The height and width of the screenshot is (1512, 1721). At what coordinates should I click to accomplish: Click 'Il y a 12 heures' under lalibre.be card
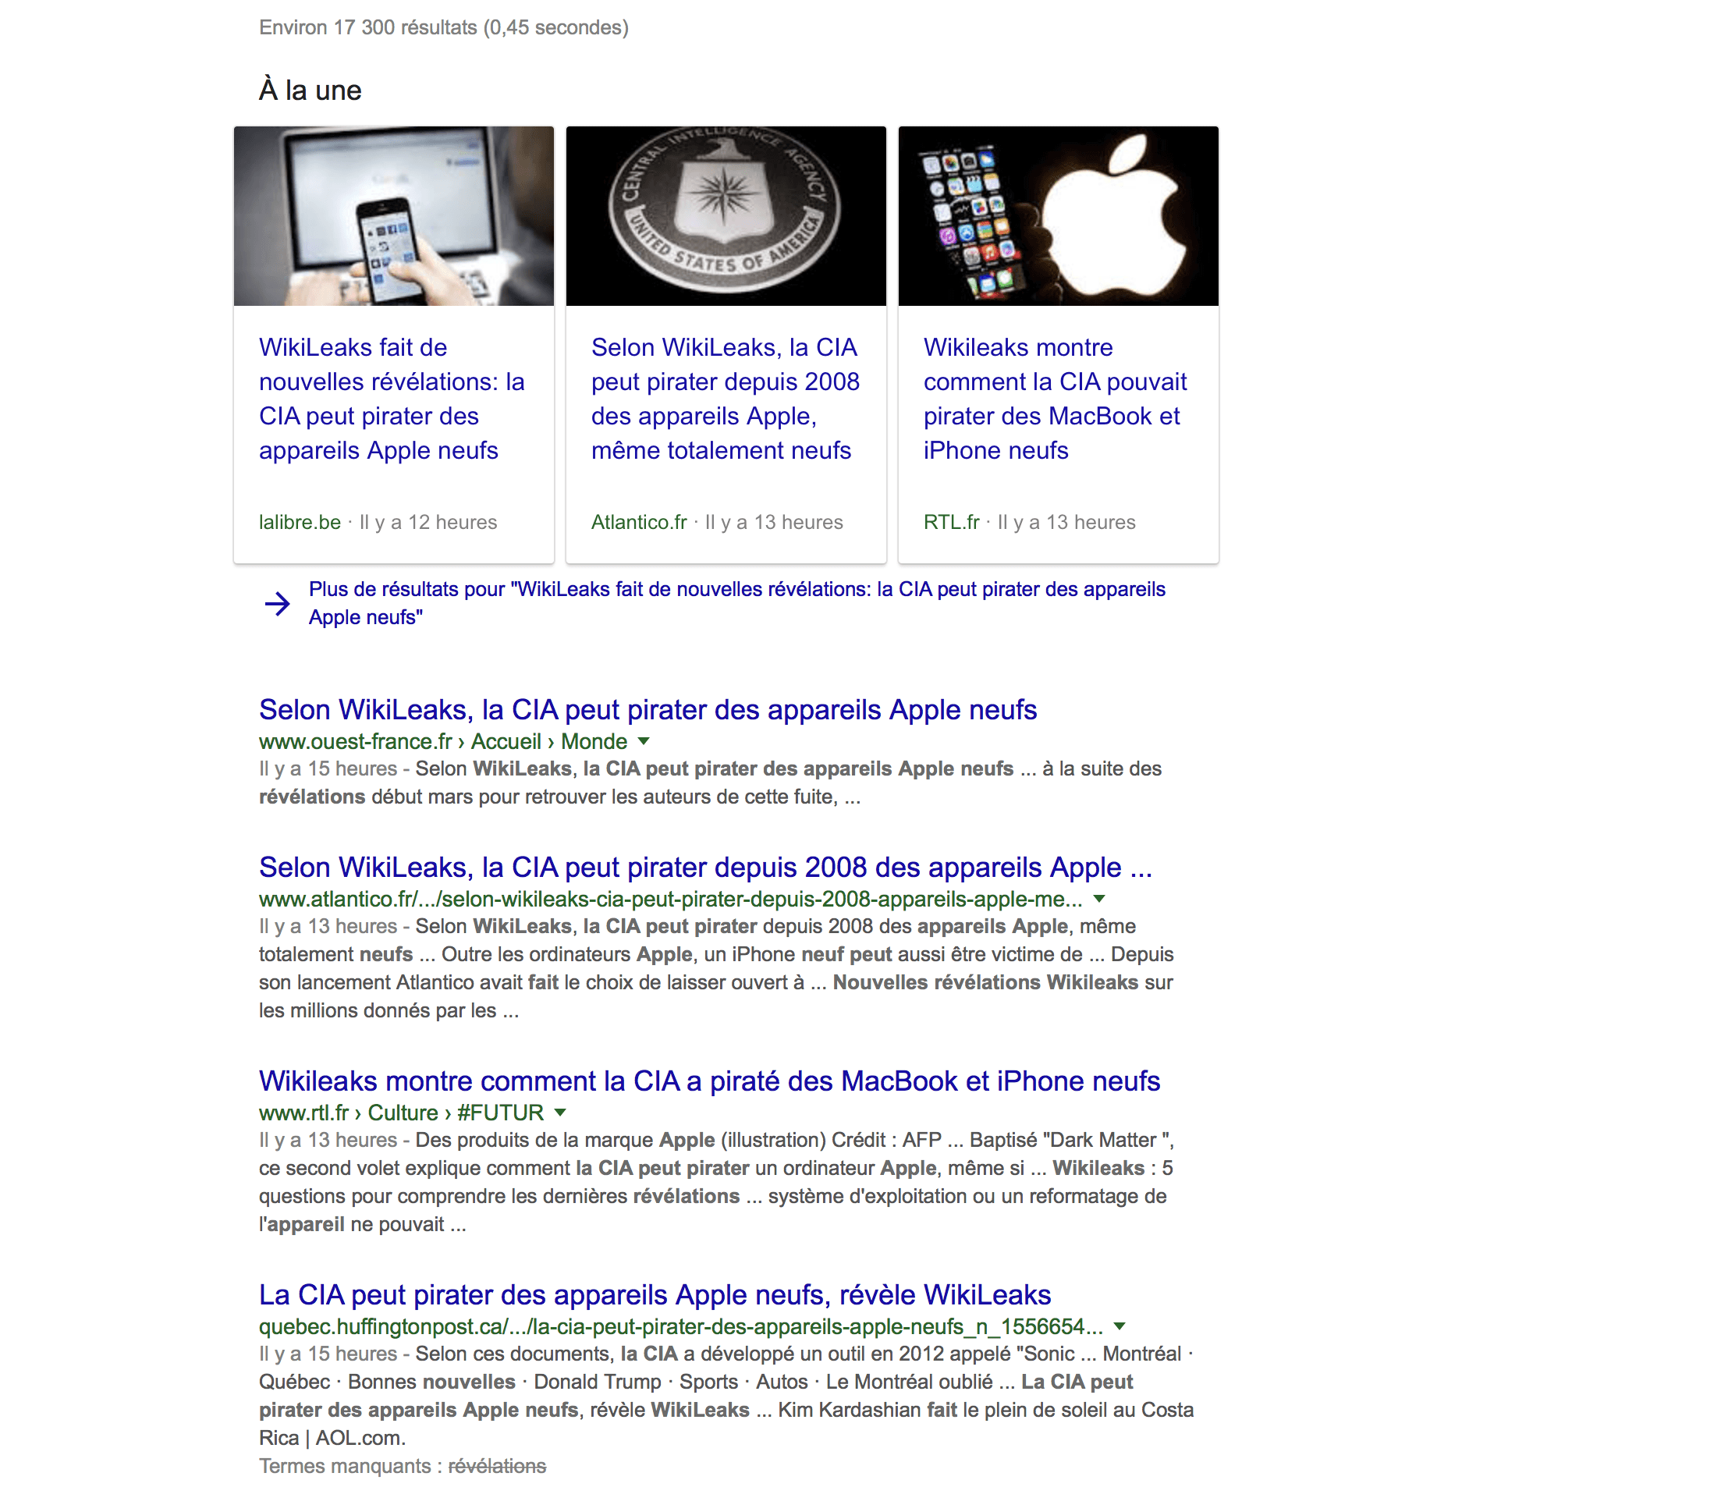(428, 522)
